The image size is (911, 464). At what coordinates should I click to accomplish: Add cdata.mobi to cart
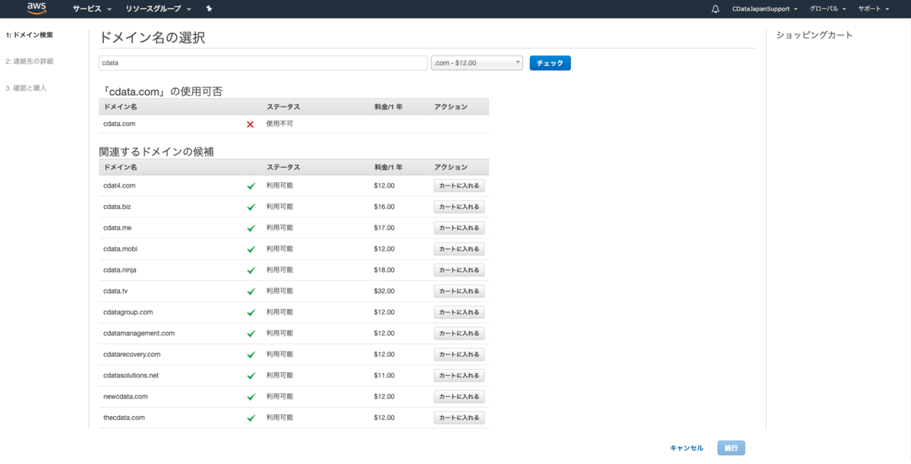pos(459,249)
